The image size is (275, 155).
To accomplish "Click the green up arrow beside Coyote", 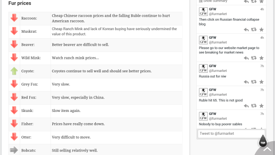I will click(x=14, y=71).
